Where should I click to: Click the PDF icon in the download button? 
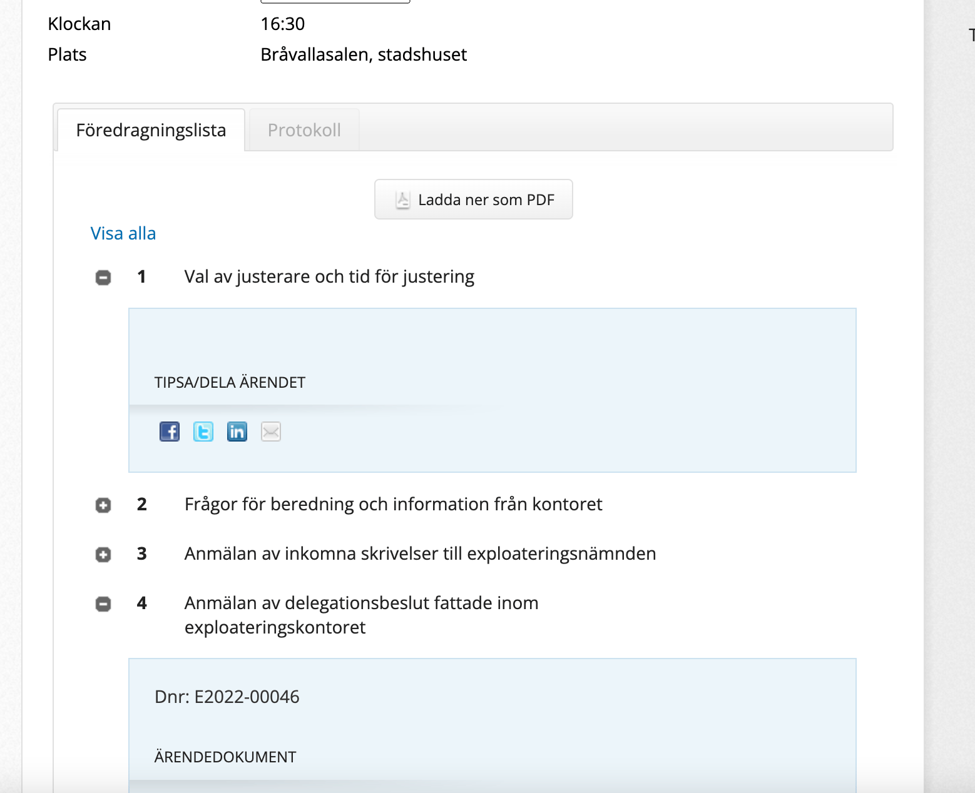pyautogui.click(x=402, y=200)
